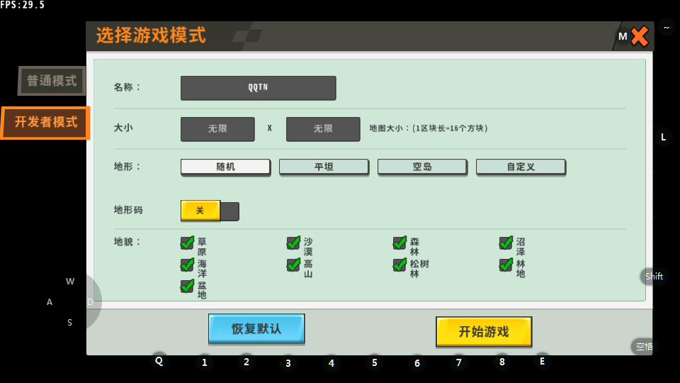Click 开始游戏 start game button
The height and width of the screenshot is (383, 680).
click(484, 332)
